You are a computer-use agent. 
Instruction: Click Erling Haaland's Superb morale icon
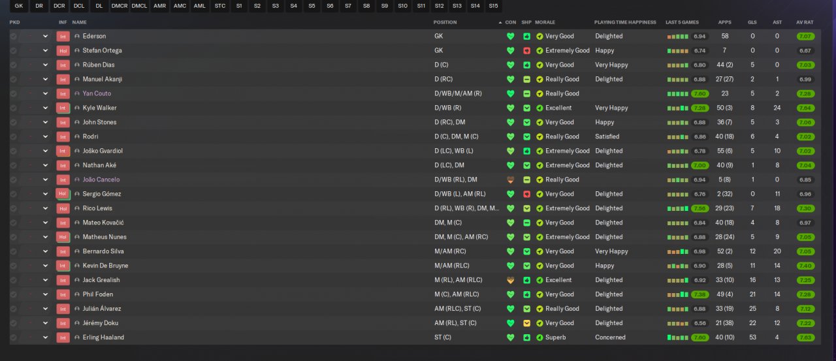pos(539,338)
